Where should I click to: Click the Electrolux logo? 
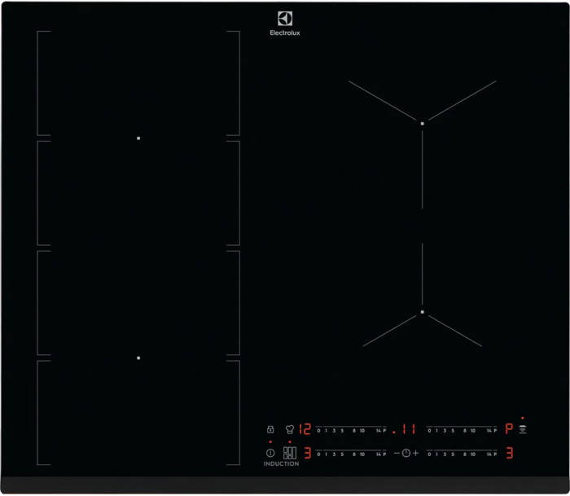(284, 24)
